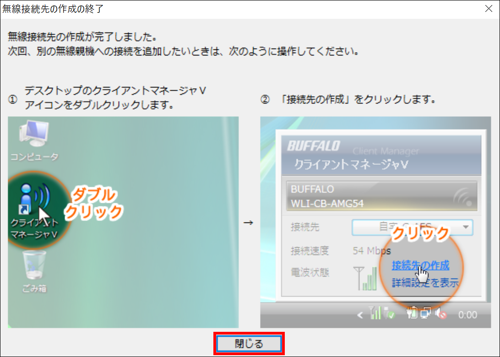Click the 接続先の作成 link
Image resolution: width=500 pixels, height=357 pixels.
coord(420,265)
